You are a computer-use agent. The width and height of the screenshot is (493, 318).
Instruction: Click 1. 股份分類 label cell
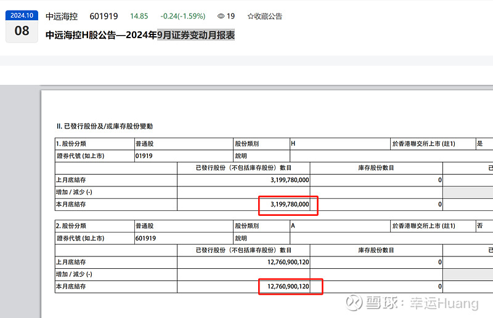tap(95, 144)
